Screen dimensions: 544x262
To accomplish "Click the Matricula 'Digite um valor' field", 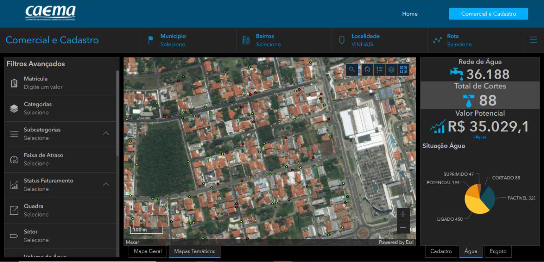I will click(43, 87).
